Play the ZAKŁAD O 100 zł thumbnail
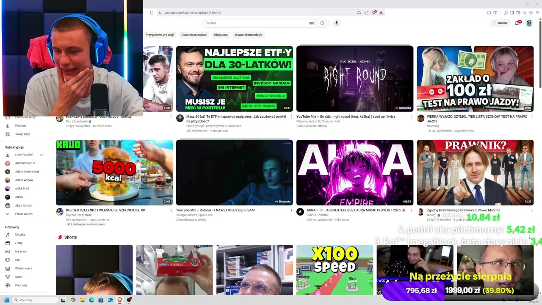542x305 pixels. [x=475, y=79]
